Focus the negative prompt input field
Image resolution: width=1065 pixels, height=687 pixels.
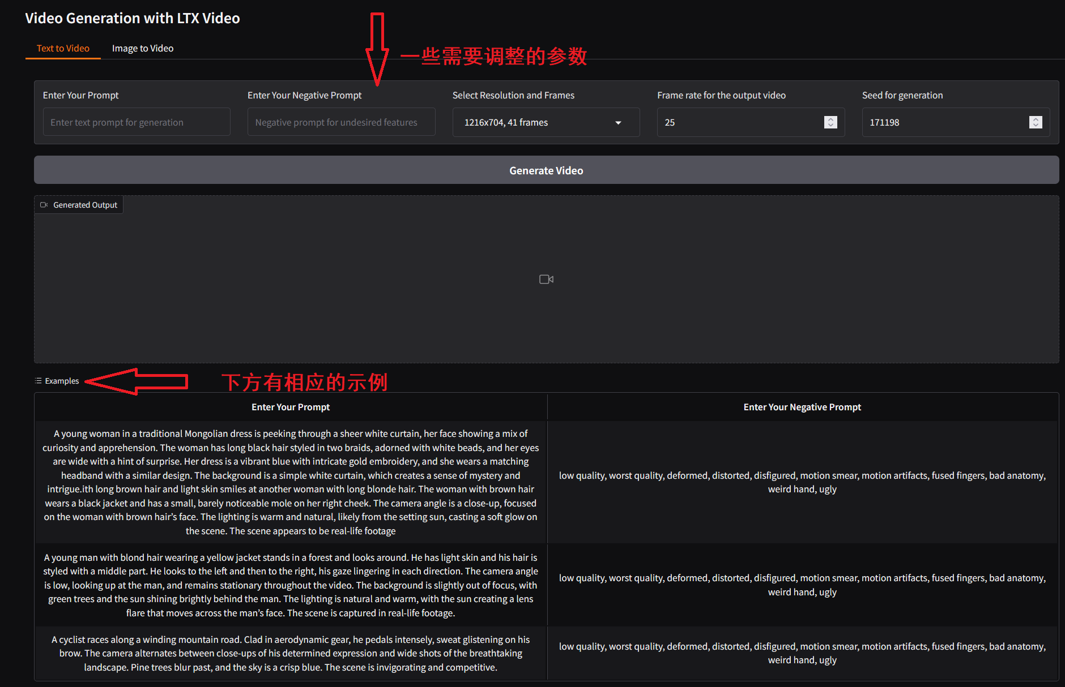coord(341,122)
